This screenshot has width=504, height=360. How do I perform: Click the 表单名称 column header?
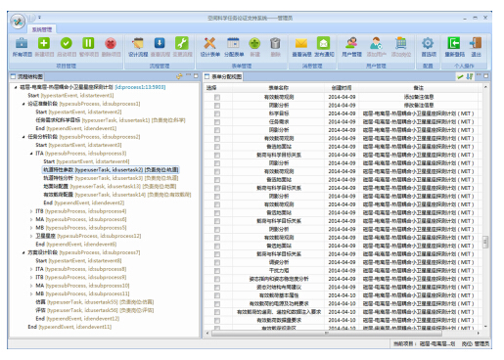click(x=278, y=88)
